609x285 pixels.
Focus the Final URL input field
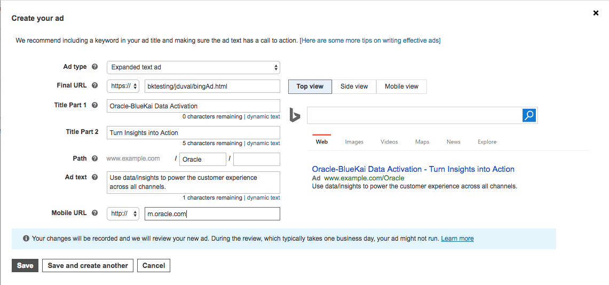pos(212,86)
